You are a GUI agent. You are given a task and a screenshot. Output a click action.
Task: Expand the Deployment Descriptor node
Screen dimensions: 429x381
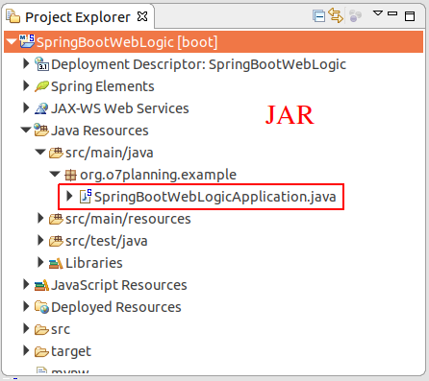click(x=26, y=63)
